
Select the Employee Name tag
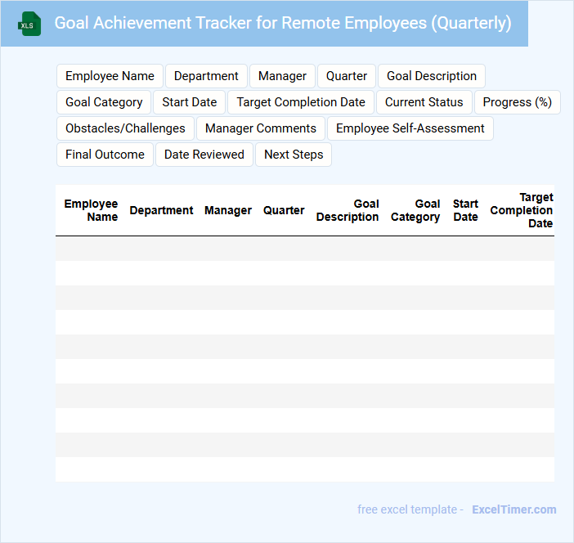[x=110, y=76]
